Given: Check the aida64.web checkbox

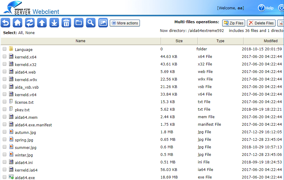Looking at the screenshot, I should tap(5, 71).
